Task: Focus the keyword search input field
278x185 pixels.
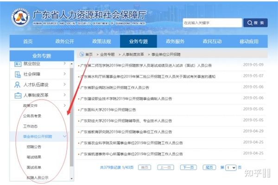Action: tap(212, 23)
